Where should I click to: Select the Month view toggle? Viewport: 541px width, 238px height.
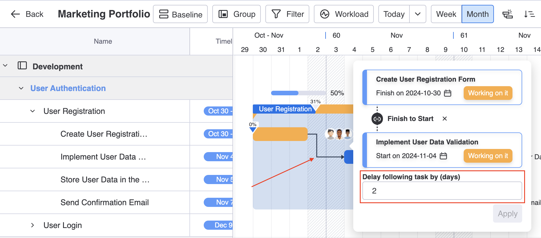pos(477,14)
